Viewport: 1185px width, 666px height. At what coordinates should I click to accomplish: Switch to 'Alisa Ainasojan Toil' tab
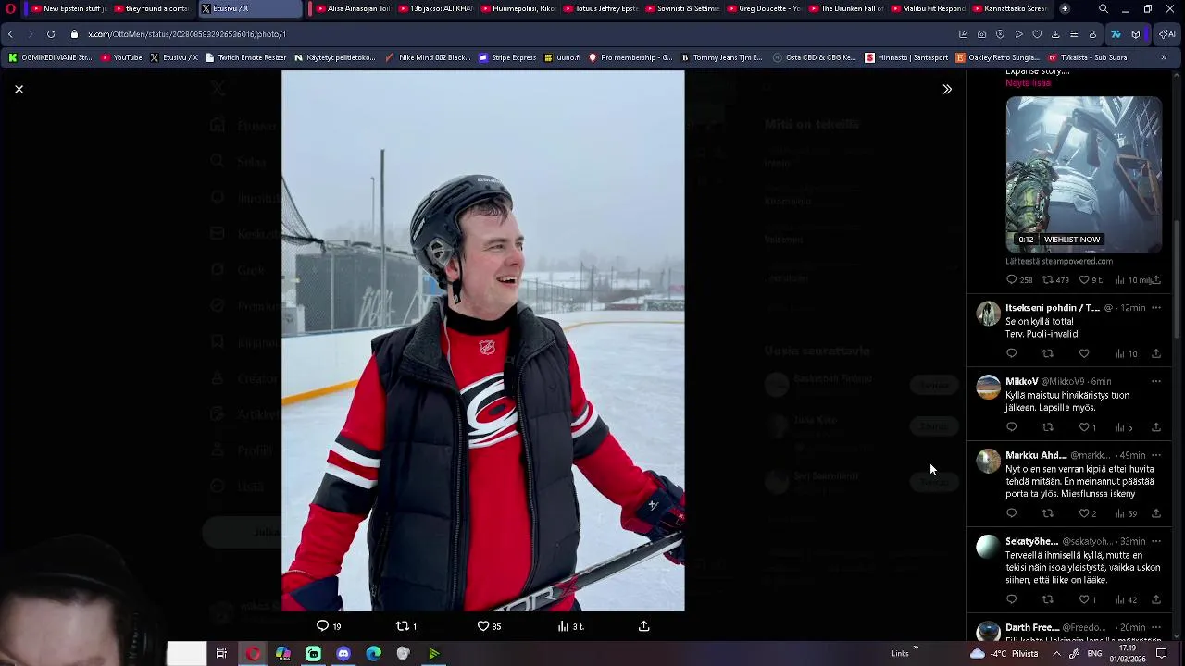pyautogui.click(x=352, y=8)
